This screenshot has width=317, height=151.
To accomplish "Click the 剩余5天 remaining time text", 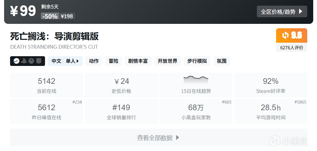I will [x=50, y=7].
